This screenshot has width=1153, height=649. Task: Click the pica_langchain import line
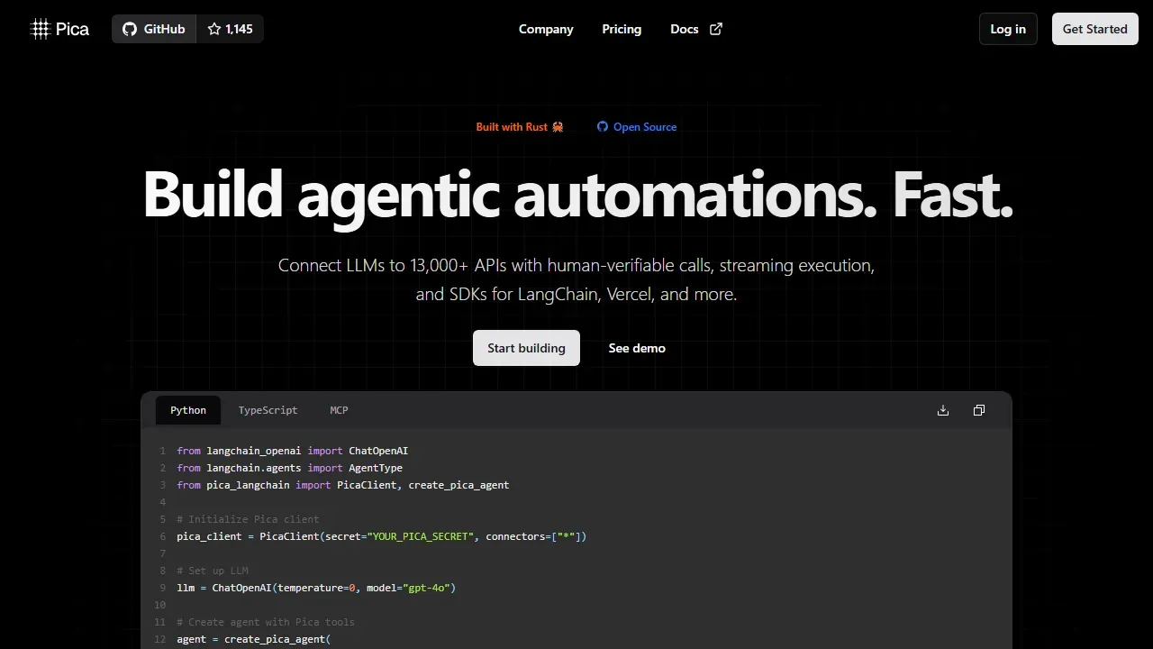343,485
